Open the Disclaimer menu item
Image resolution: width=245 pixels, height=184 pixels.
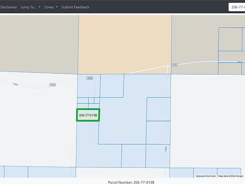(9, 7)
